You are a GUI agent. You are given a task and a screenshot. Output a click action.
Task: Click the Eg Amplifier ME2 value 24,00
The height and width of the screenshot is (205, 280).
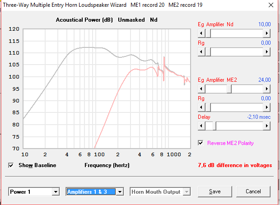pos(265,80)
